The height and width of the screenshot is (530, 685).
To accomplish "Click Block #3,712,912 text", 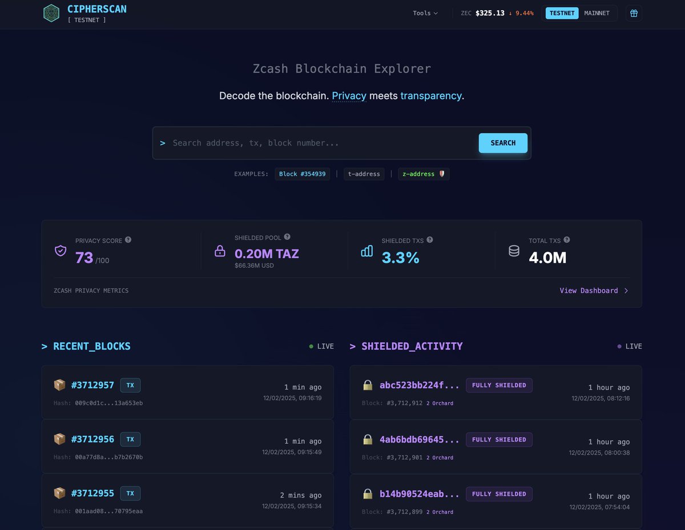I will (x=392, y=403).
